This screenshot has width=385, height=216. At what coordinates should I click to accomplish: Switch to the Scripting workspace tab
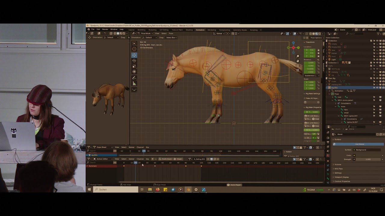click(x=254, y=30)
